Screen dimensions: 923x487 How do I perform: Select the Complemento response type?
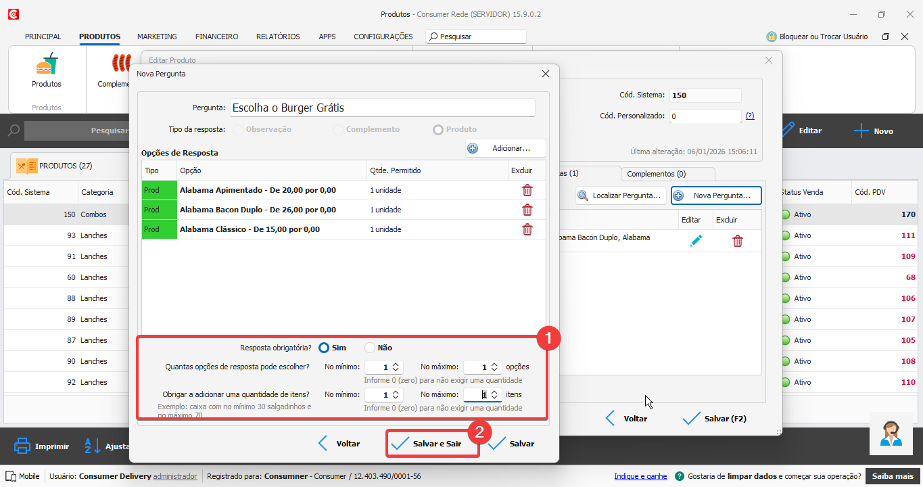coord(338,129)
